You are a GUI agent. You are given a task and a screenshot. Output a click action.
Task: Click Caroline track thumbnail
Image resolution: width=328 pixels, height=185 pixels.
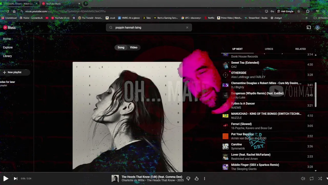click(x=225, y=146)
